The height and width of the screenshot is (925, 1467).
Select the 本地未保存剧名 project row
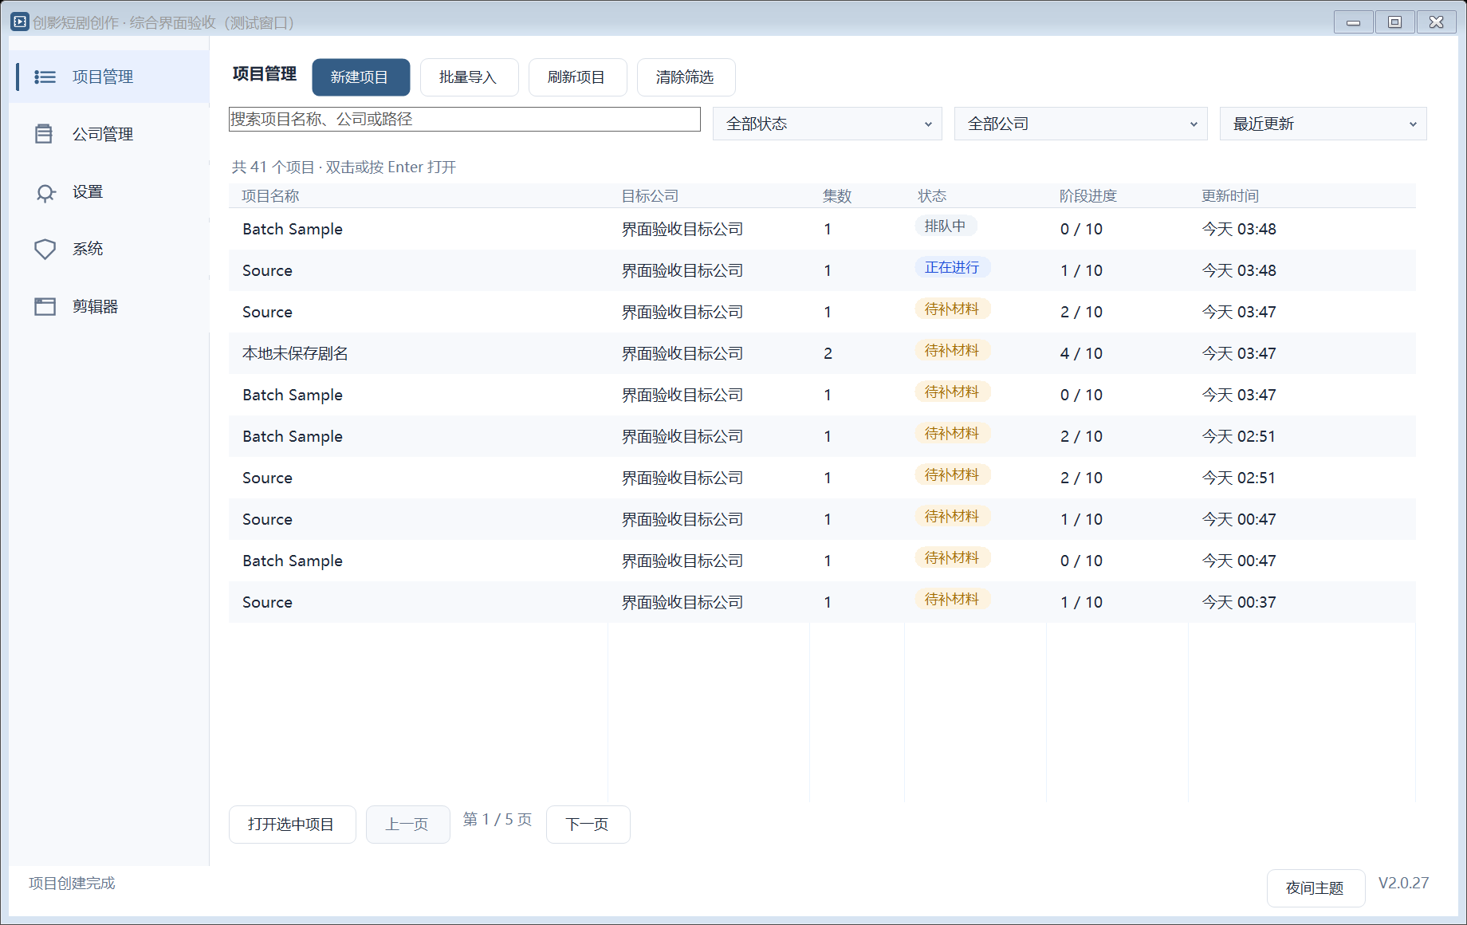(822, 353)
